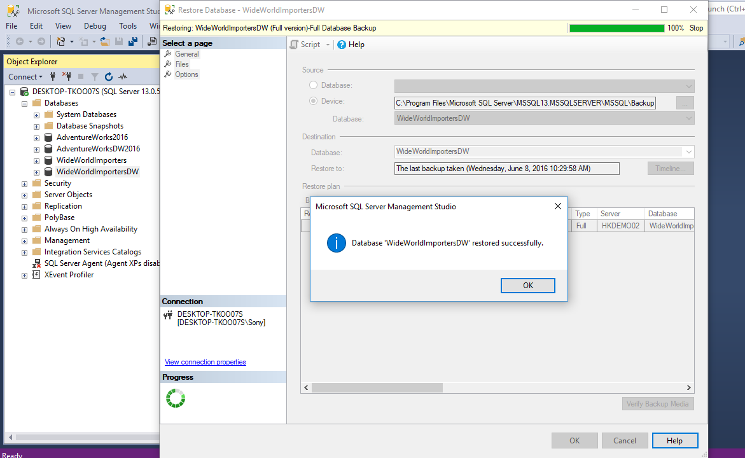Viewport: 745px width, 458px height.
Task: Click the New Query toolbar icon
Action: (x=152, y=42)
